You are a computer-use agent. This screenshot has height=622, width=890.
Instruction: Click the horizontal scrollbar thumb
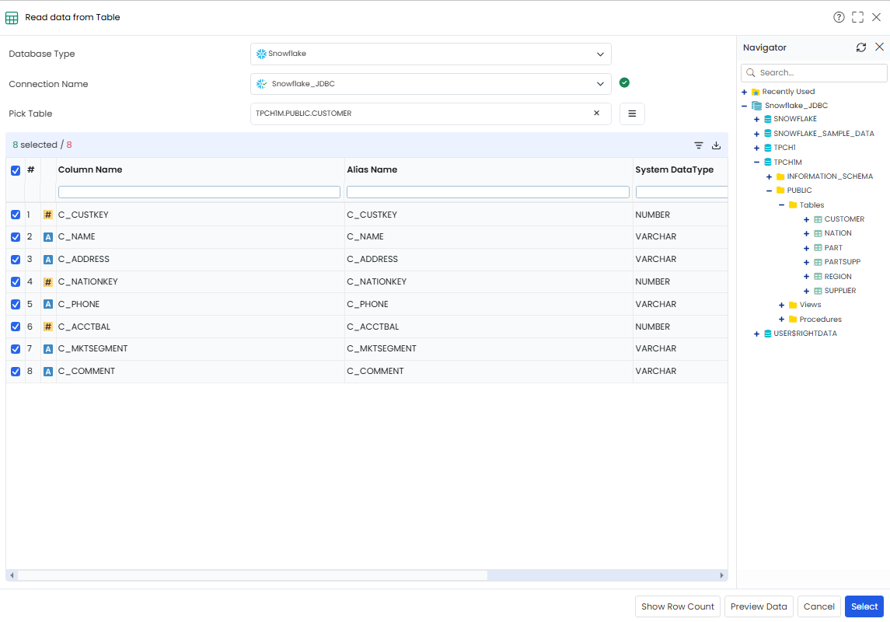pos(253,575)
